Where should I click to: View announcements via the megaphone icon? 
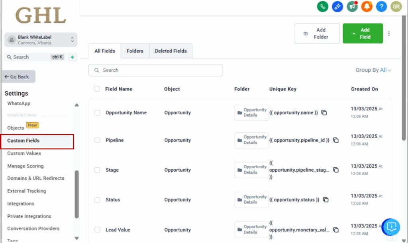coord(352,6)
